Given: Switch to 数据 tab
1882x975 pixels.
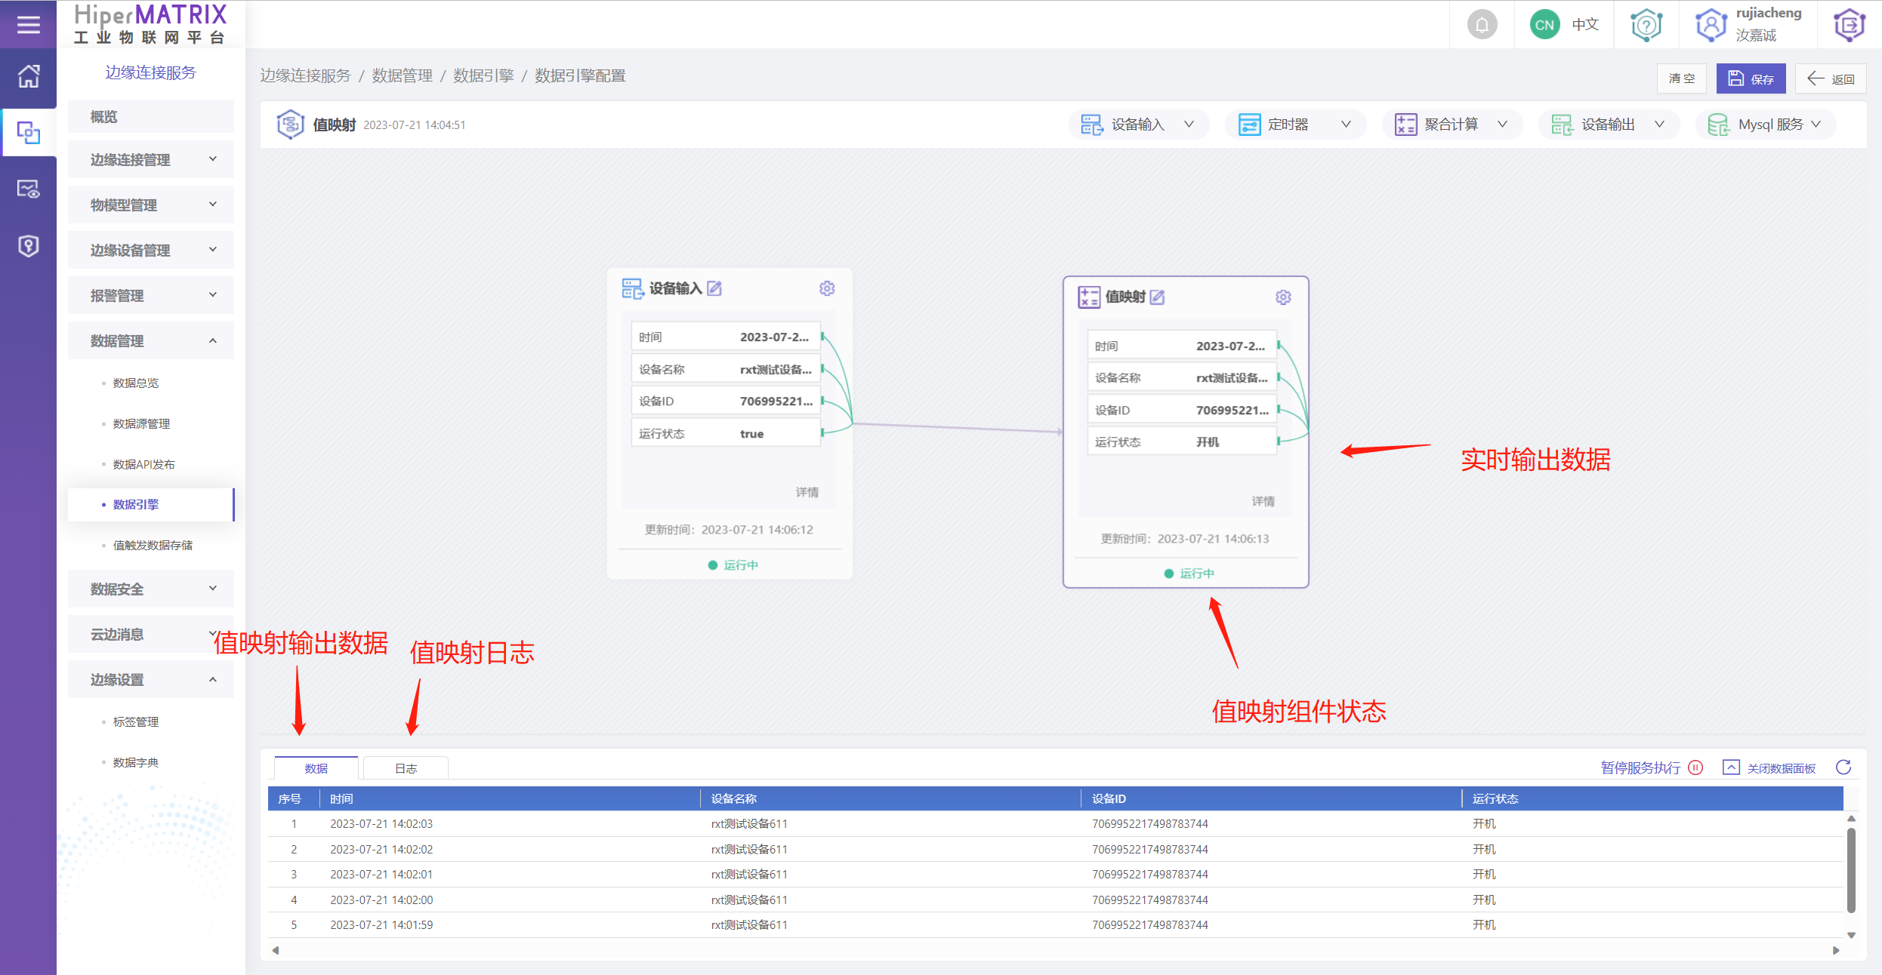Looking at the screenshot, I should click(x=316, y=767).
